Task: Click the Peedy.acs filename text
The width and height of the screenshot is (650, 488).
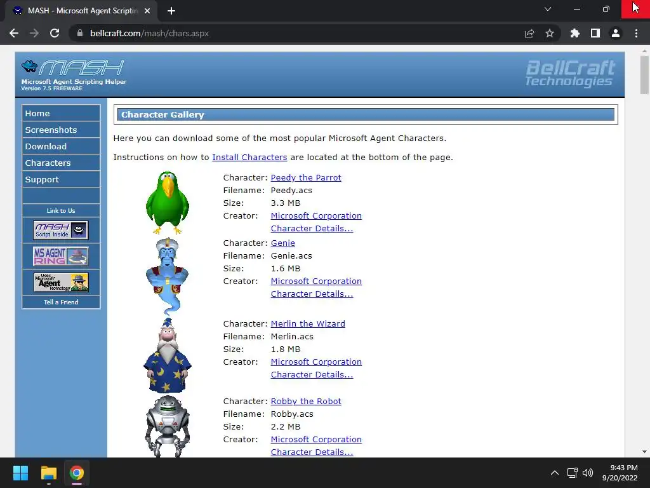Action: tap(291, 191)
